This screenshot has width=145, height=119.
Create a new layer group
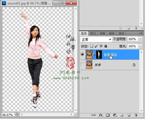[122, 115]
